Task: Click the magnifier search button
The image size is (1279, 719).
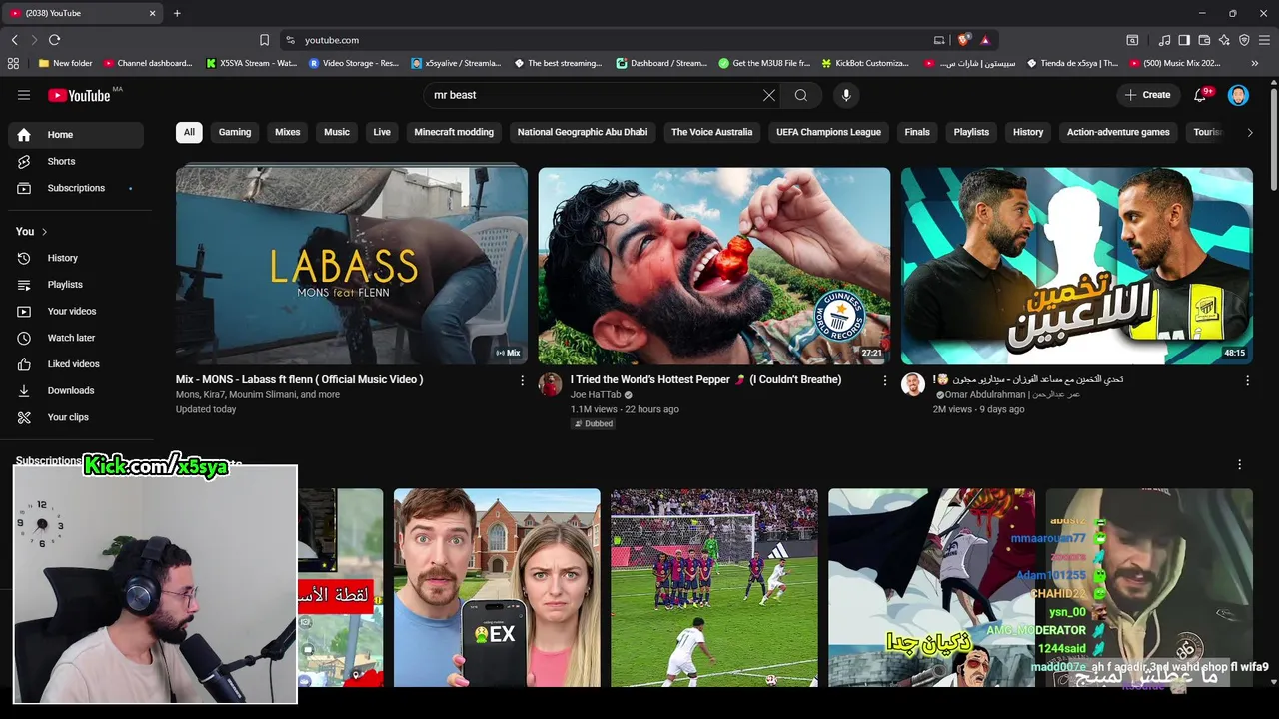Action: 801,95
